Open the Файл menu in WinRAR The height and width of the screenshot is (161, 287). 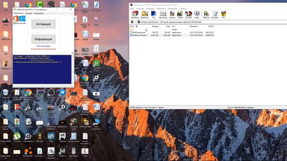132,8
